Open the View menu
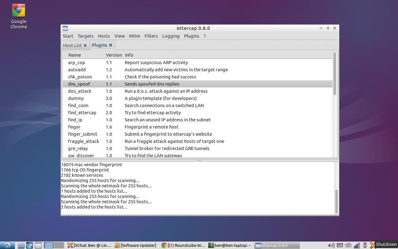 (x=119, y=36)
